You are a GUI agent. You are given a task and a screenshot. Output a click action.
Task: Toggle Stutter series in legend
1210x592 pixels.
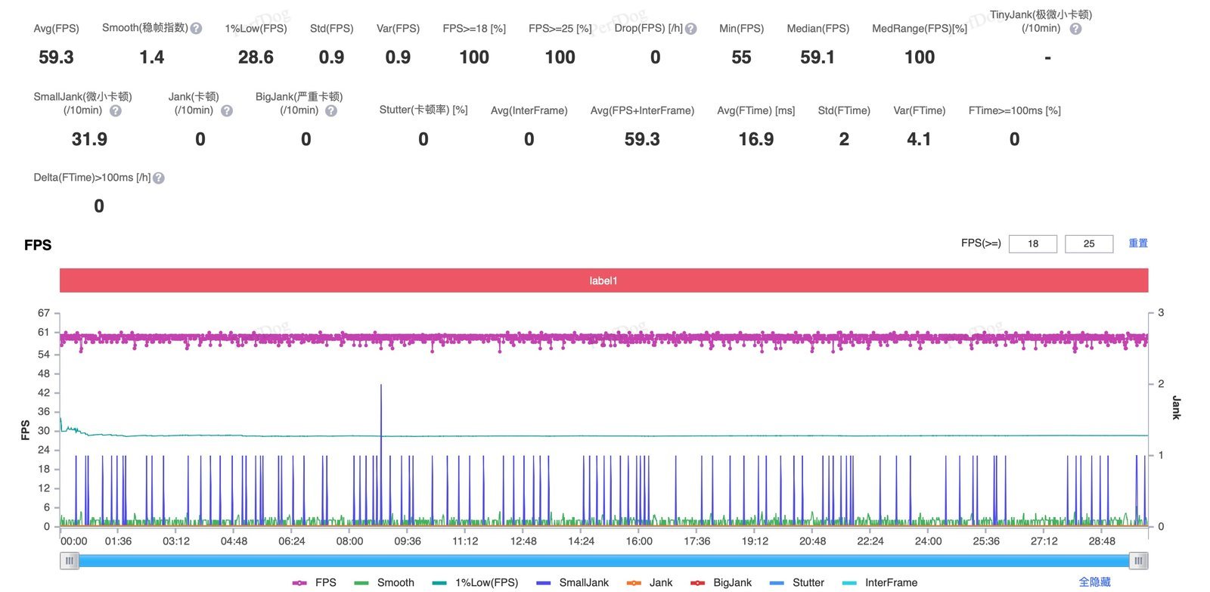[x=796, y=582]
